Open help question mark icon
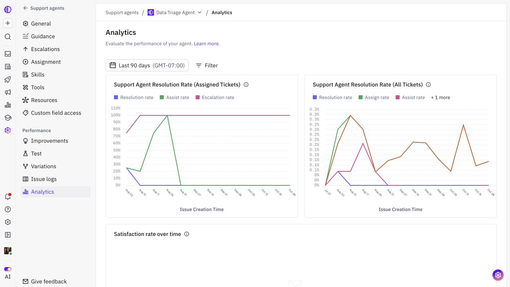Image resolution: width=510 pixels, height=287 pixels. coord(8,209)
